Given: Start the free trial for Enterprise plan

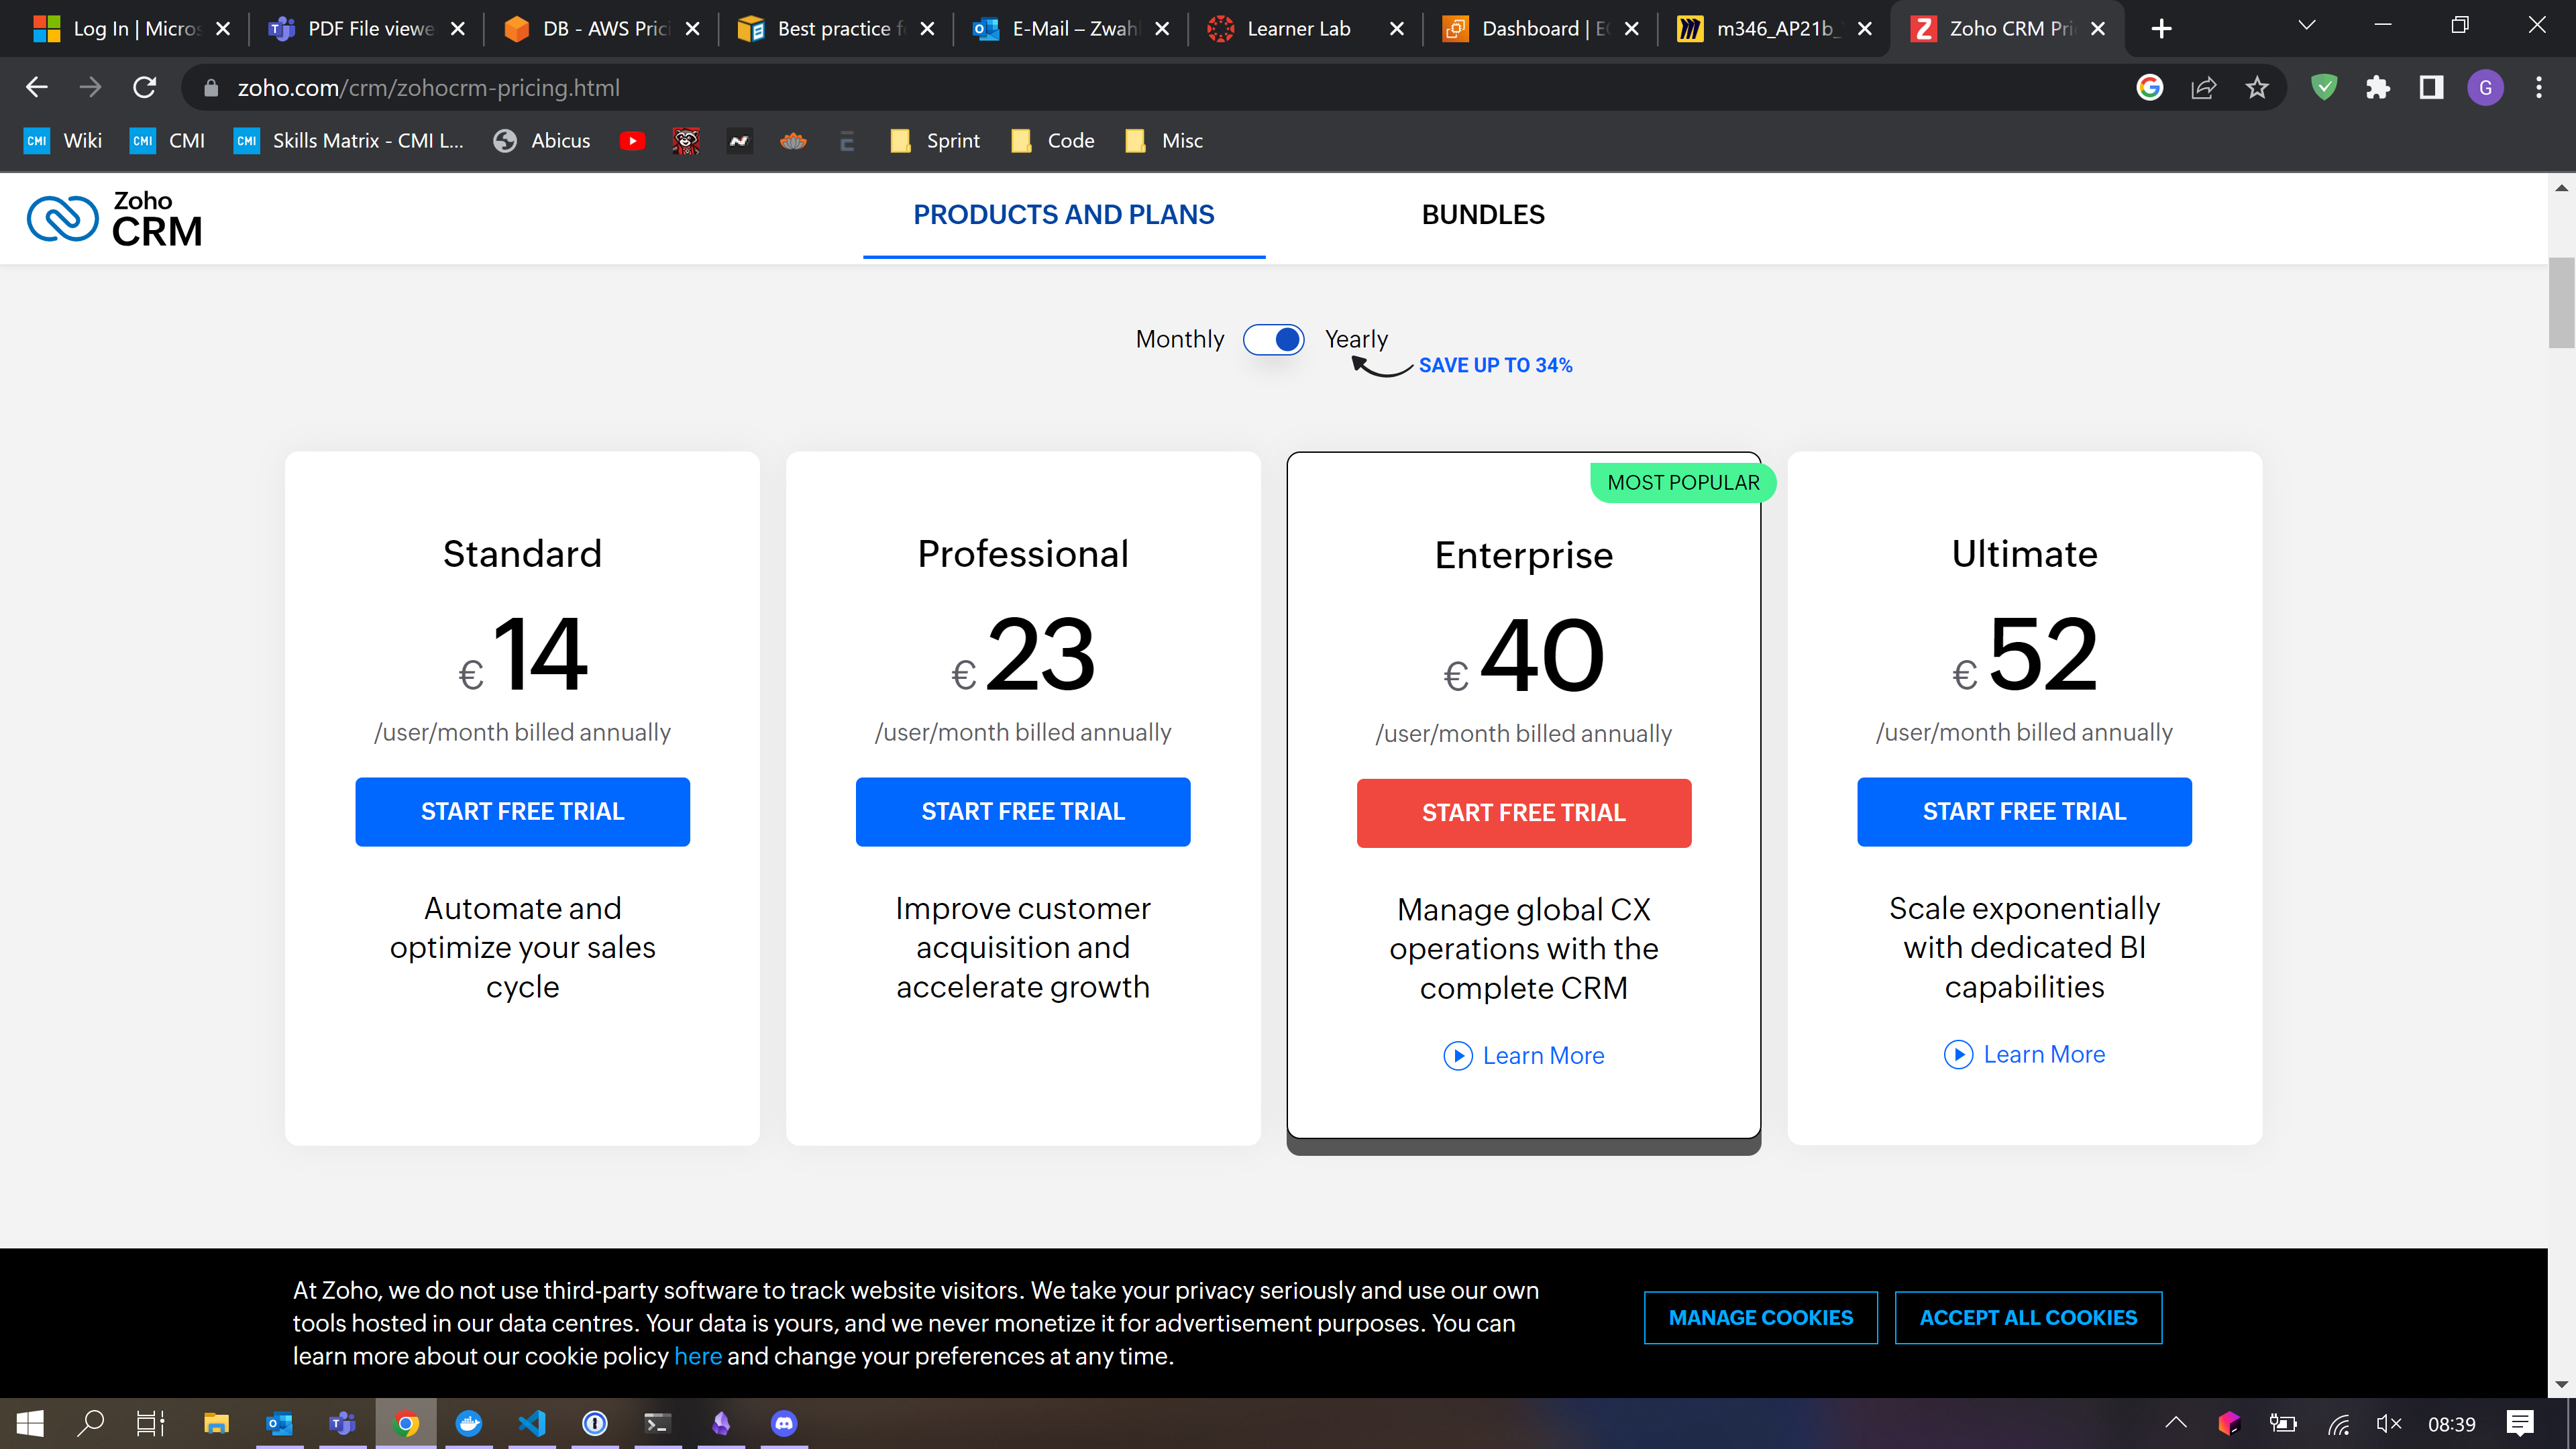Looking at the screenshot, I should (1523, 813).
